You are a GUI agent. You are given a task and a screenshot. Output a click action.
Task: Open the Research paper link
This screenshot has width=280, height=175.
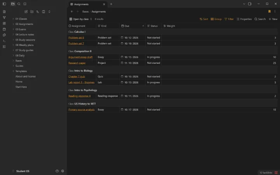[77, 63]
